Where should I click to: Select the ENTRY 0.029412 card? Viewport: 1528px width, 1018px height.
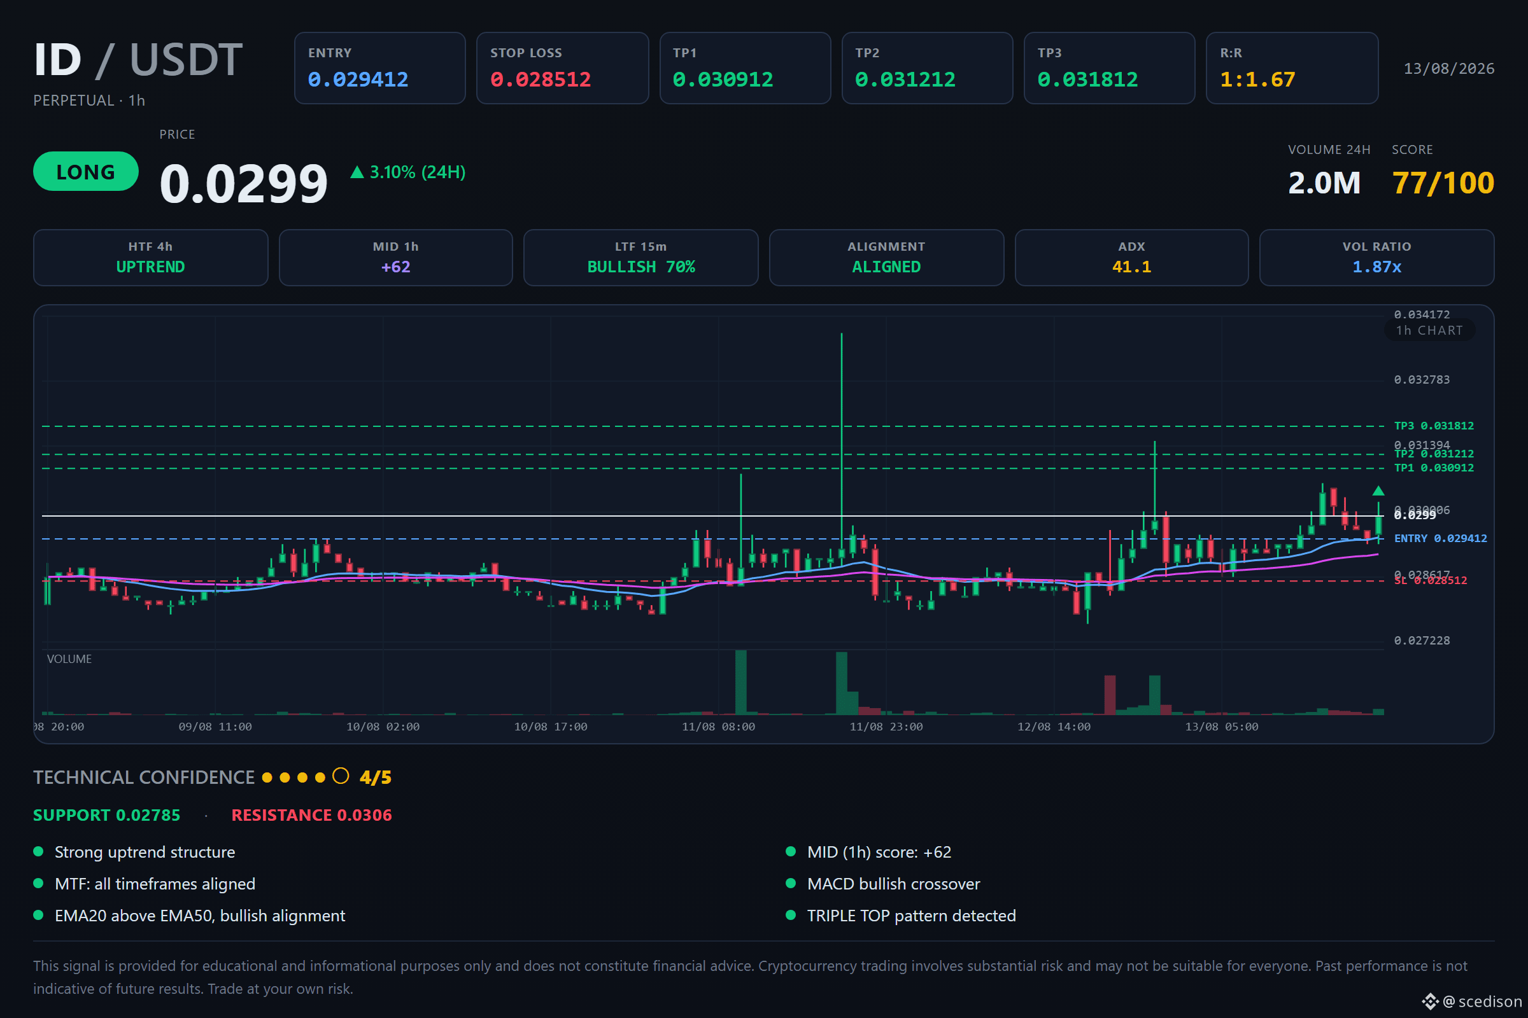point(380,68)
